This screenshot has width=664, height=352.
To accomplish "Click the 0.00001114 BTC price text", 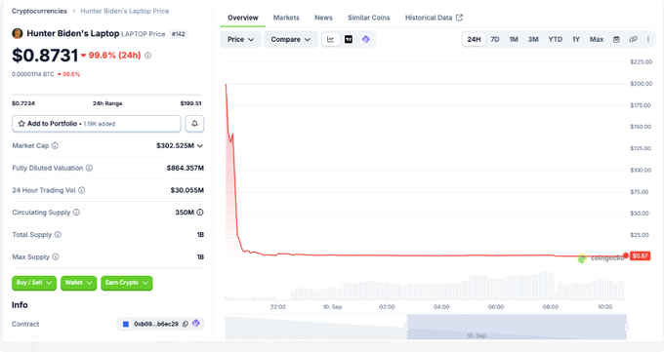I will click(x=32, y=74).
